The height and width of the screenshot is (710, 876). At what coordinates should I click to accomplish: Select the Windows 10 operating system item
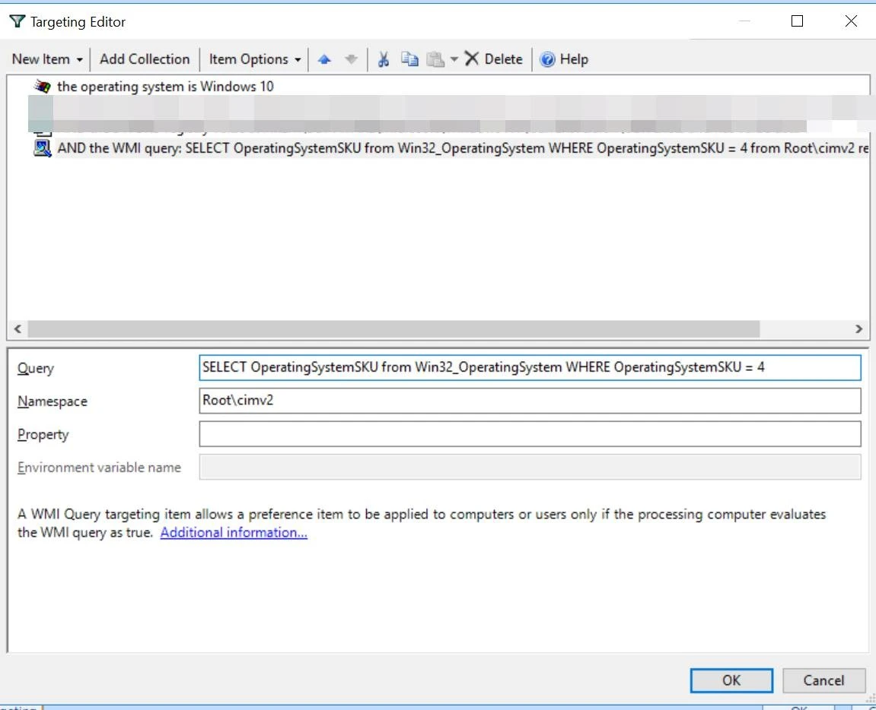coord(165,87)
